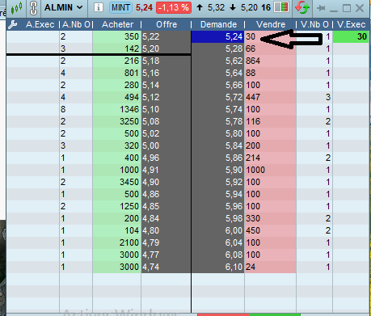The height and width of the screenshot is (316, 371).
Task: Click the 4,91 offer price
Action: coord(151,170)
